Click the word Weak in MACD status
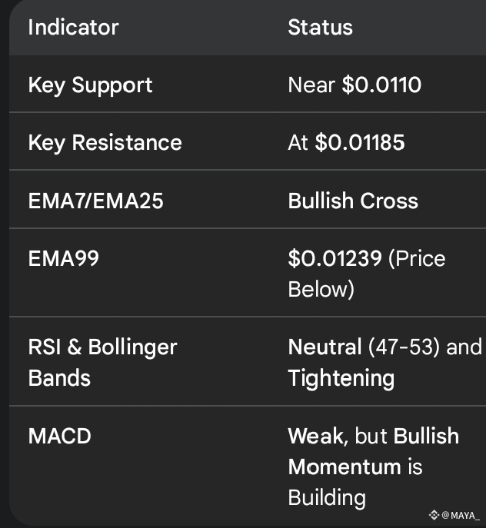 pyautogui.click(x=317, y=436)
